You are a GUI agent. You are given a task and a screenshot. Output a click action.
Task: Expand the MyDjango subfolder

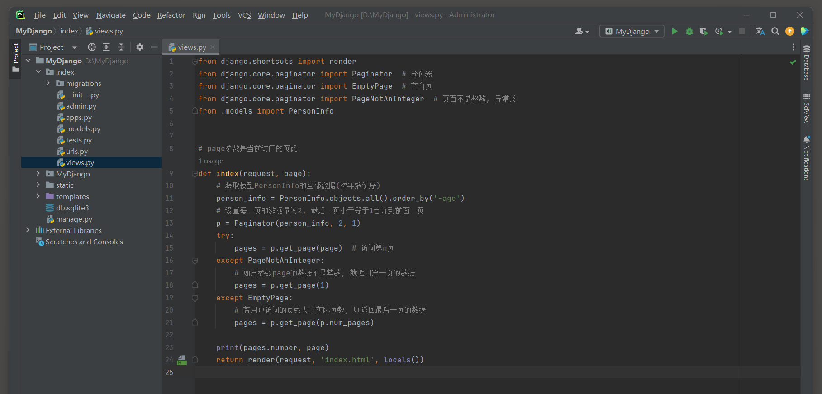[x=38, y=174]
